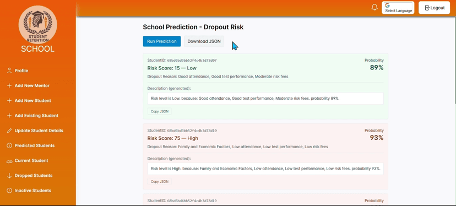Click the SCHOOL label under the logo
456x206 pixels.
click(38, 49)
